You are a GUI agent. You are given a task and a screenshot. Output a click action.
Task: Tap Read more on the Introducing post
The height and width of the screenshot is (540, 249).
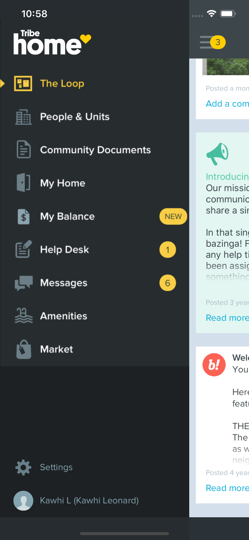(x=227, y=318)
